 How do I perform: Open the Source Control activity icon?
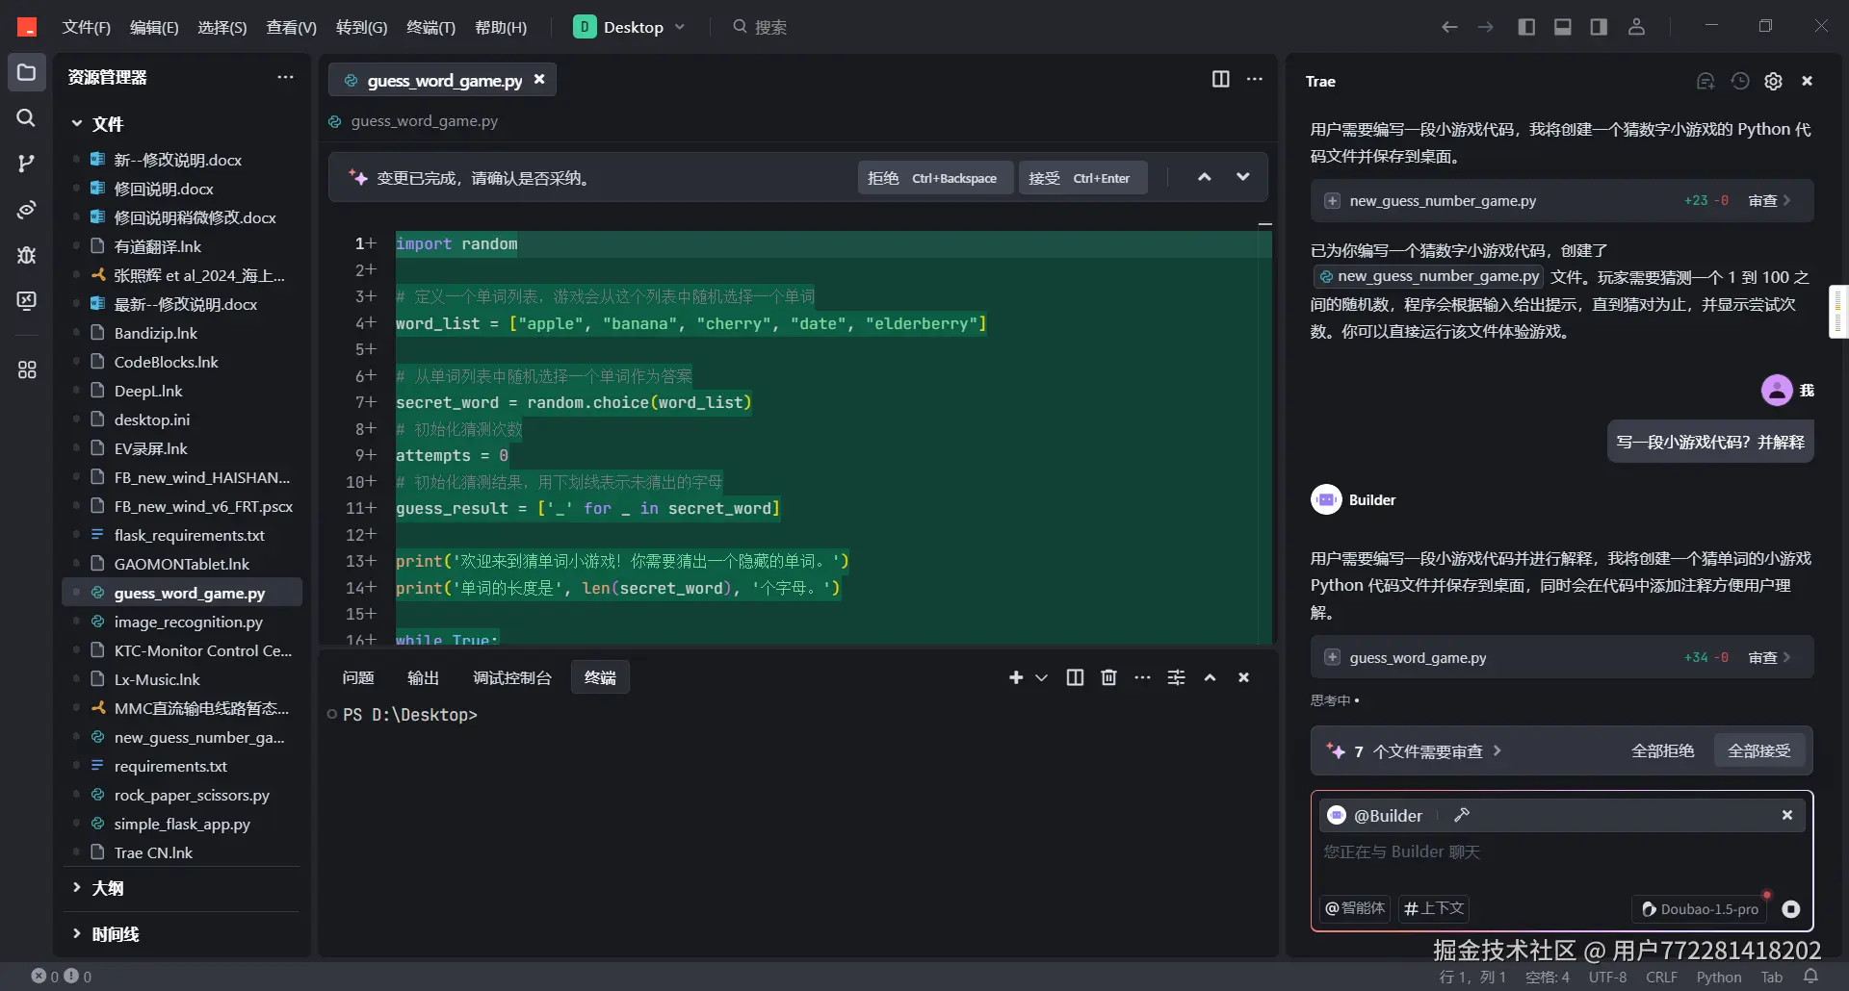click(27, 164)
